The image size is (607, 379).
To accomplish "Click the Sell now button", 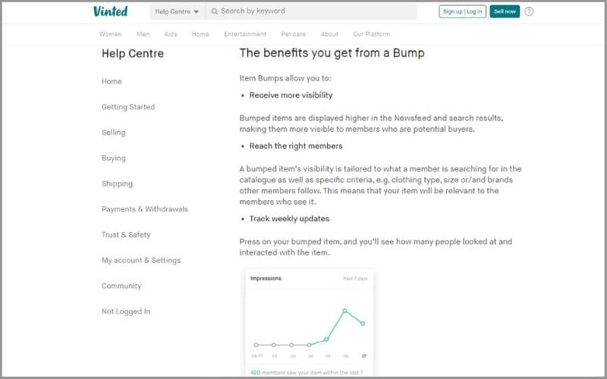I will coord(505,11).
